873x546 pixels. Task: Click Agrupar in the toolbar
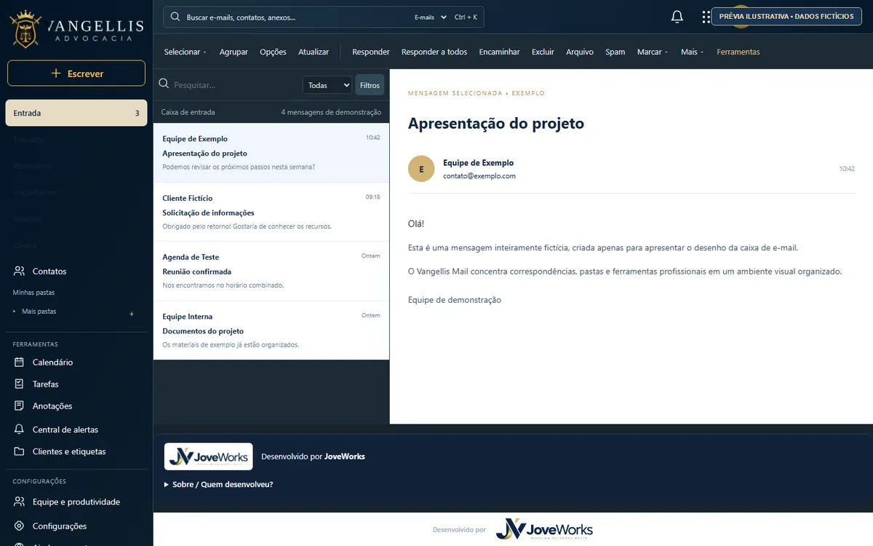(234, 52)
